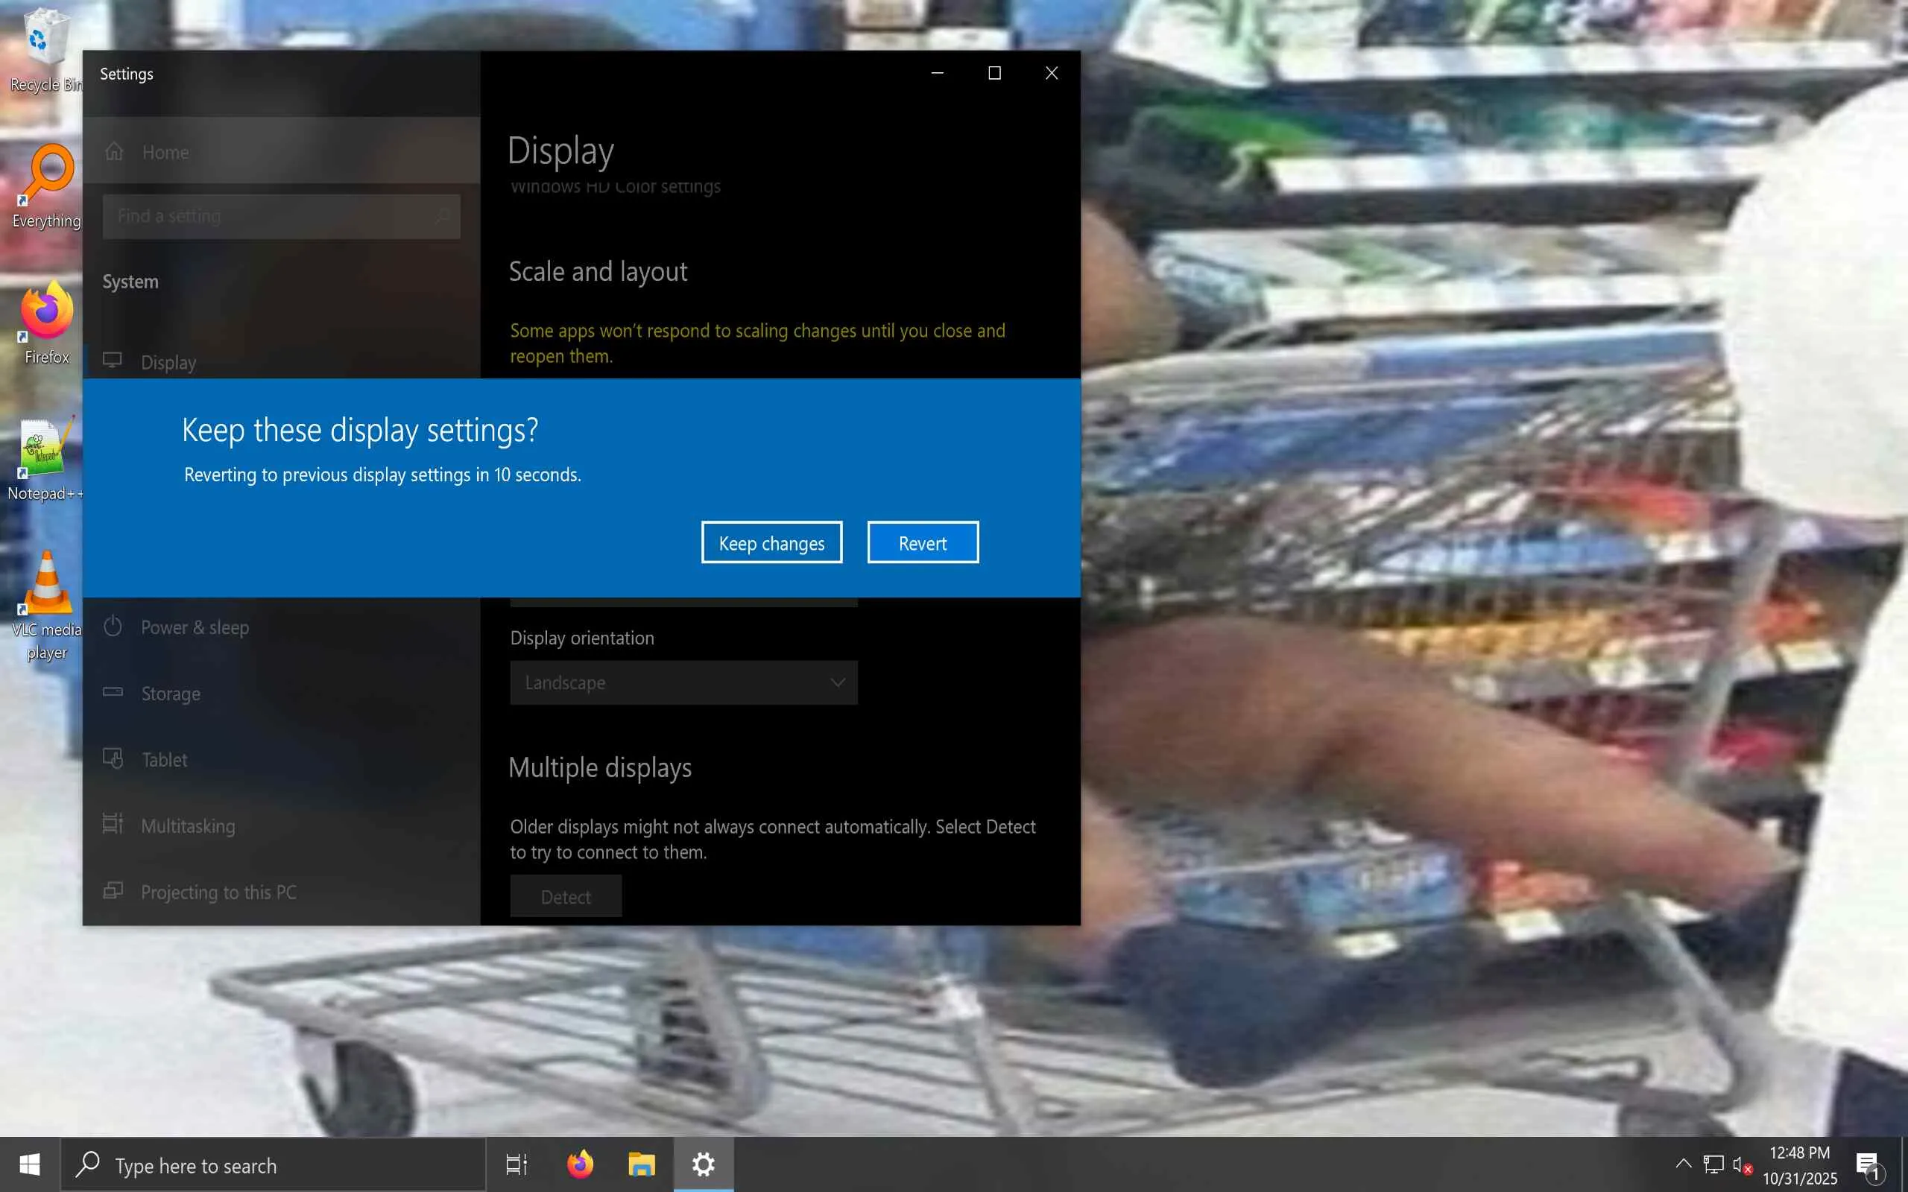Viewport: 1908px width, 1192px height.
Task: Open Storage settings page
Action: point(170,694)
